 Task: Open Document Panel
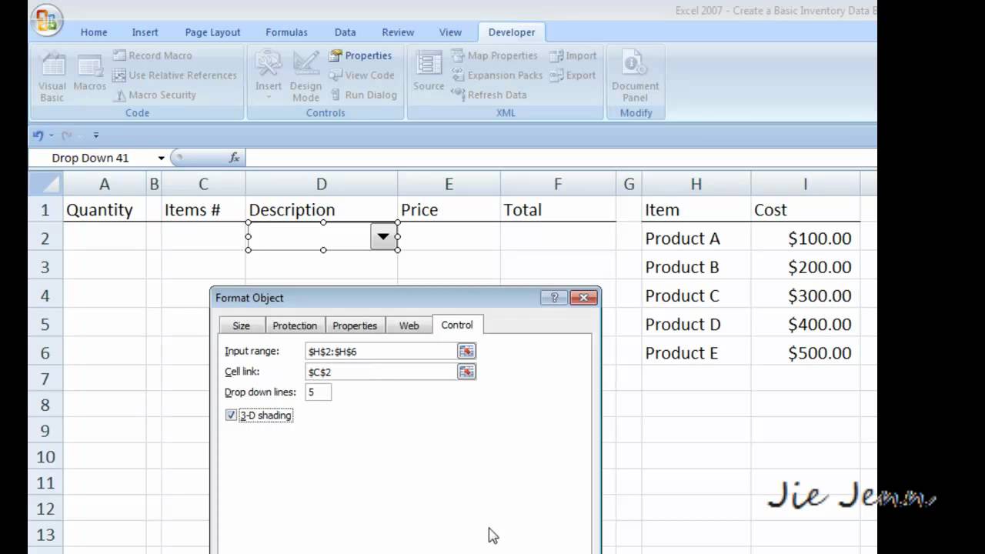point(635,77)
